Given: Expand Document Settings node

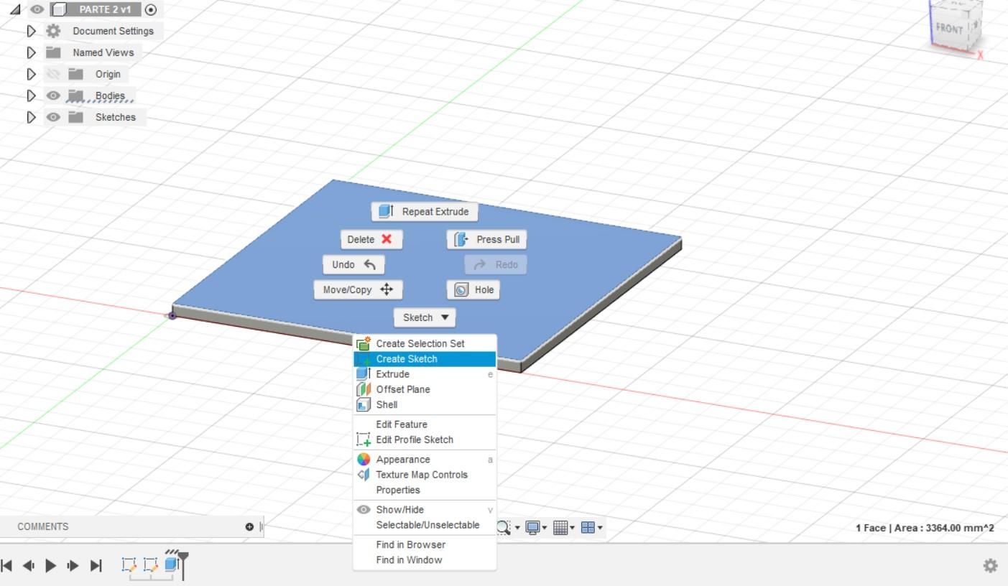Looking at the screenshot, I should tap(31, 31).
